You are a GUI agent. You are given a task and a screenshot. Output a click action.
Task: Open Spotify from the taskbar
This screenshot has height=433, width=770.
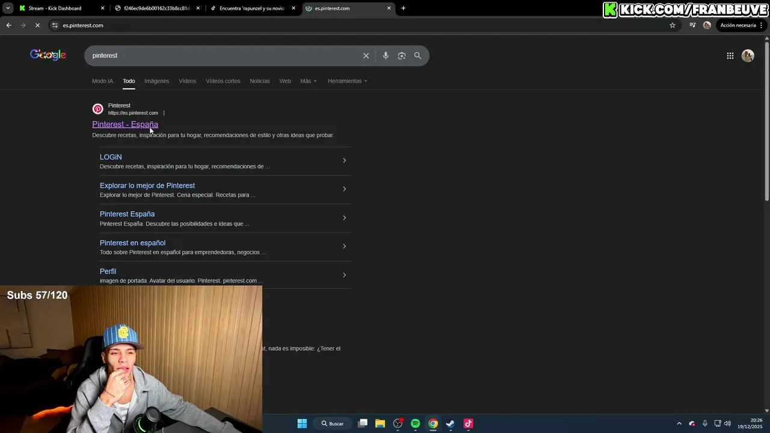coord(415,423)
